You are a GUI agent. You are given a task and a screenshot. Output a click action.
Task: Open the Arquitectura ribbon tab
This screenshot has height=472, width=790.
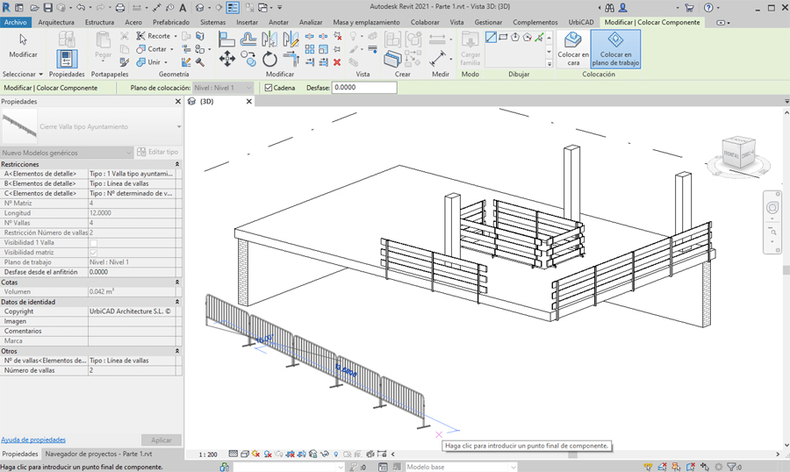pyautogui.click(x=56, y=22)
